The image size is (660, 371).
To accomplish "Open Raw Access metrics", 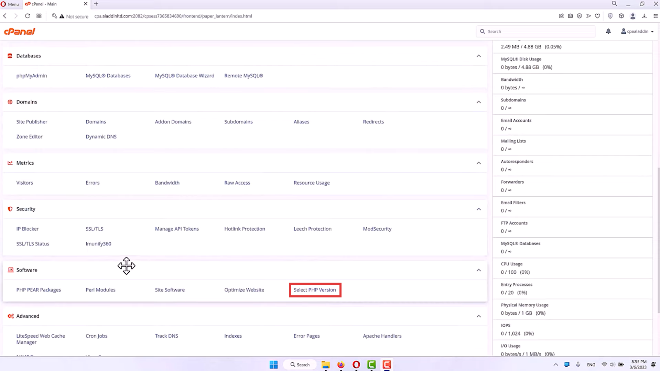I will [x=237, y=183].
